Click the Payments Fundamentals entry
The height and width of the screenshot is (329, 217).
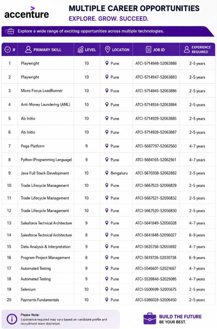pos(40,300)
